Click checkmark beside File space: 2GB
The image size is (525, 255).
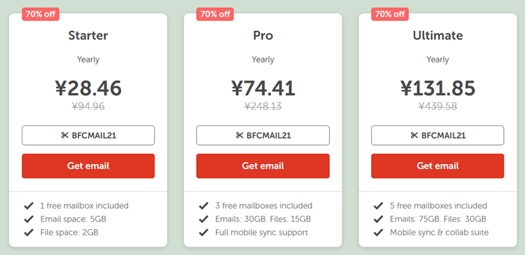(29, 232)
